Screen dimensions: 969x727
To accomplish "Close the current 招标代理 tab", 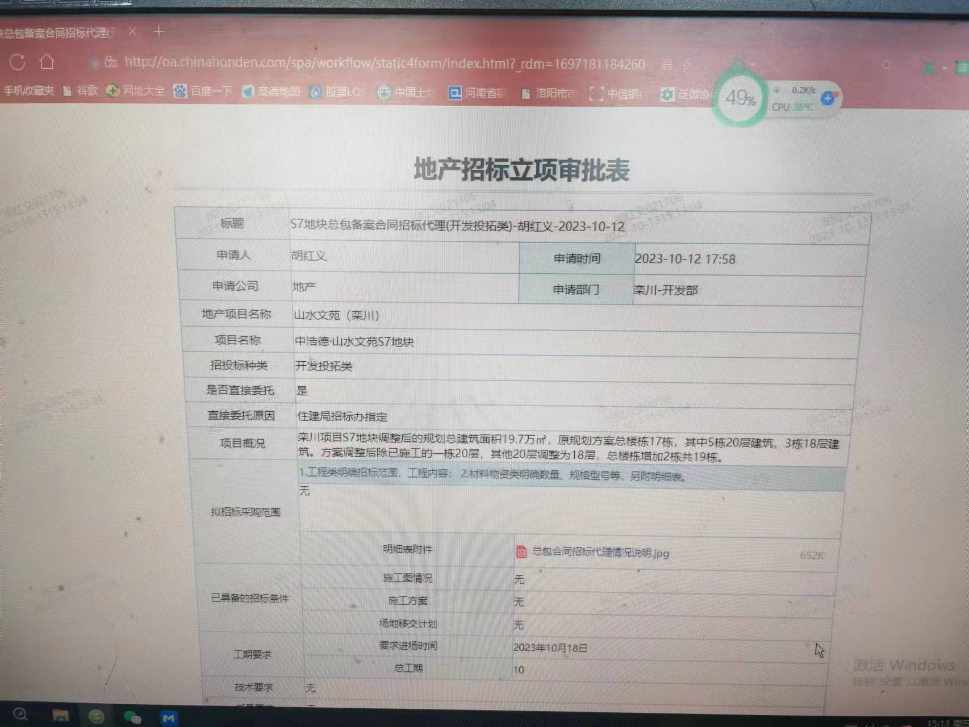I will [x=132, y=32].
